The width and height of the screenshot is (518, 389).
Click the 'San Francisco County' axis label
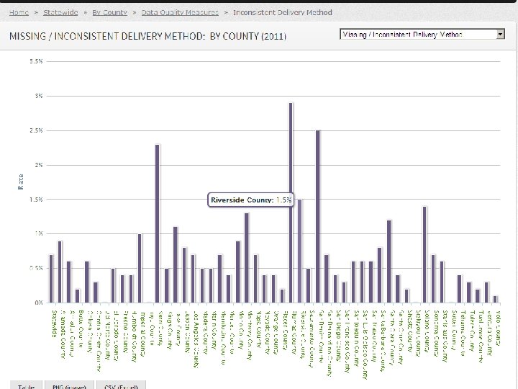[347, 341]
